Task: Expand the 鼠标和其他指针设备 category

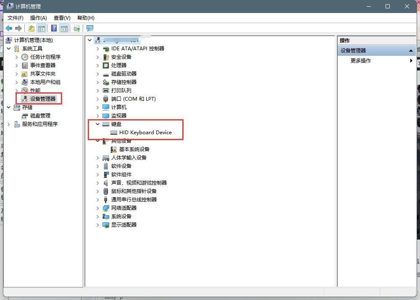Action: click(x=97, y=191)
